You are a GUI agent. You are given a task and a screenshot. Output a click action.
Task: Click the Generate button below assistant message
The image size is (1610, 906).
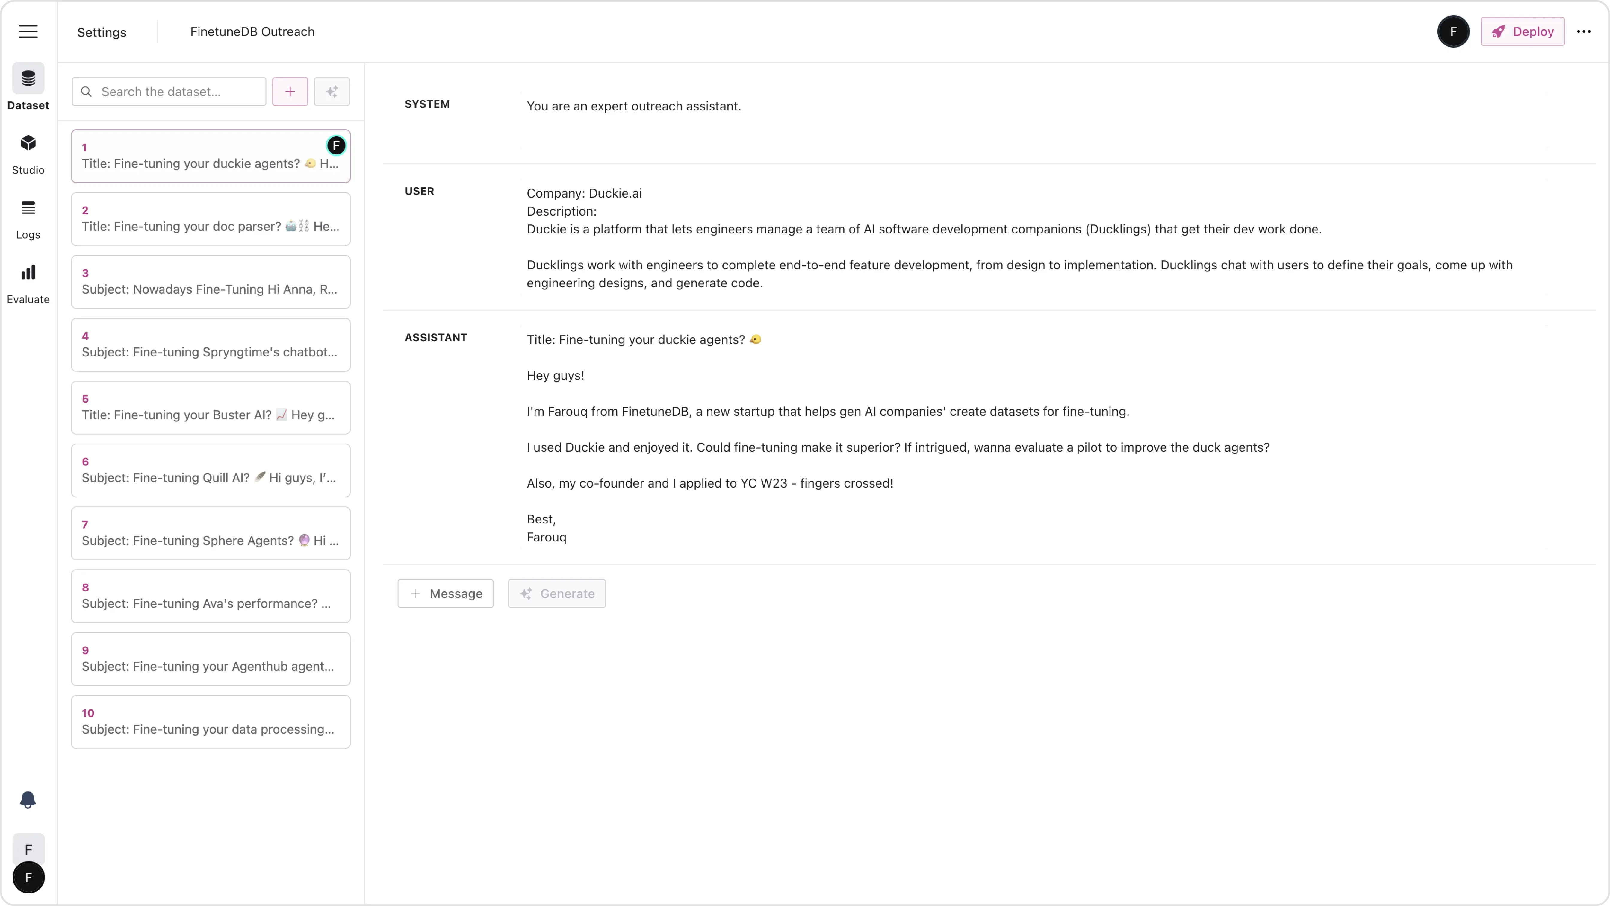point(556,594)
